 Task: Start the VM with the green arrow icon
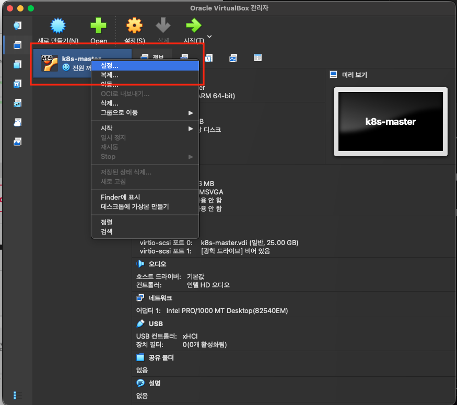coord(194,26)
